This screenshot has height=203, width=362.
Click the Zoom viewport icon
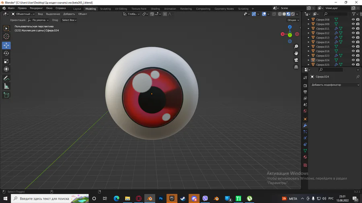tap(296, 47)
